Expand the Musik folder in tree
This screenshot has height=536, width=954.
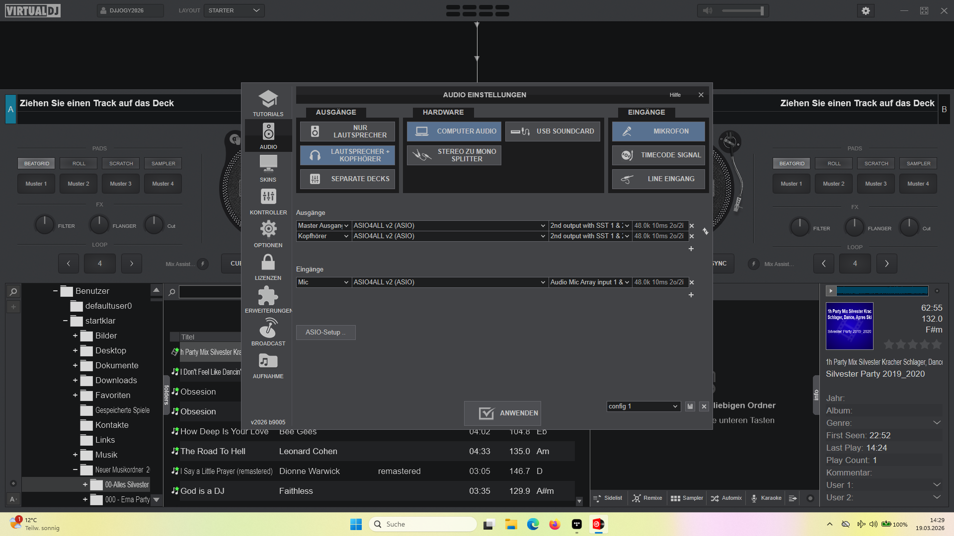tap(75, 455)
